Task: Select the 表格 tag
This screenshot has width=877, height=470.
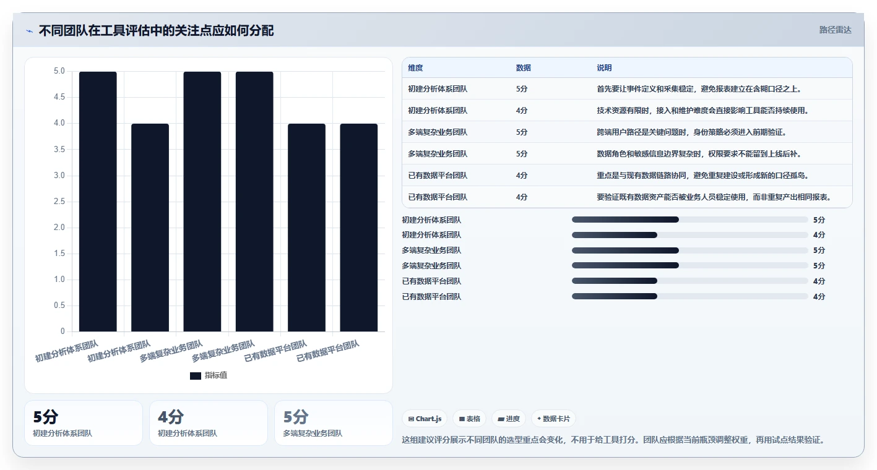Action: pos(470,419)
